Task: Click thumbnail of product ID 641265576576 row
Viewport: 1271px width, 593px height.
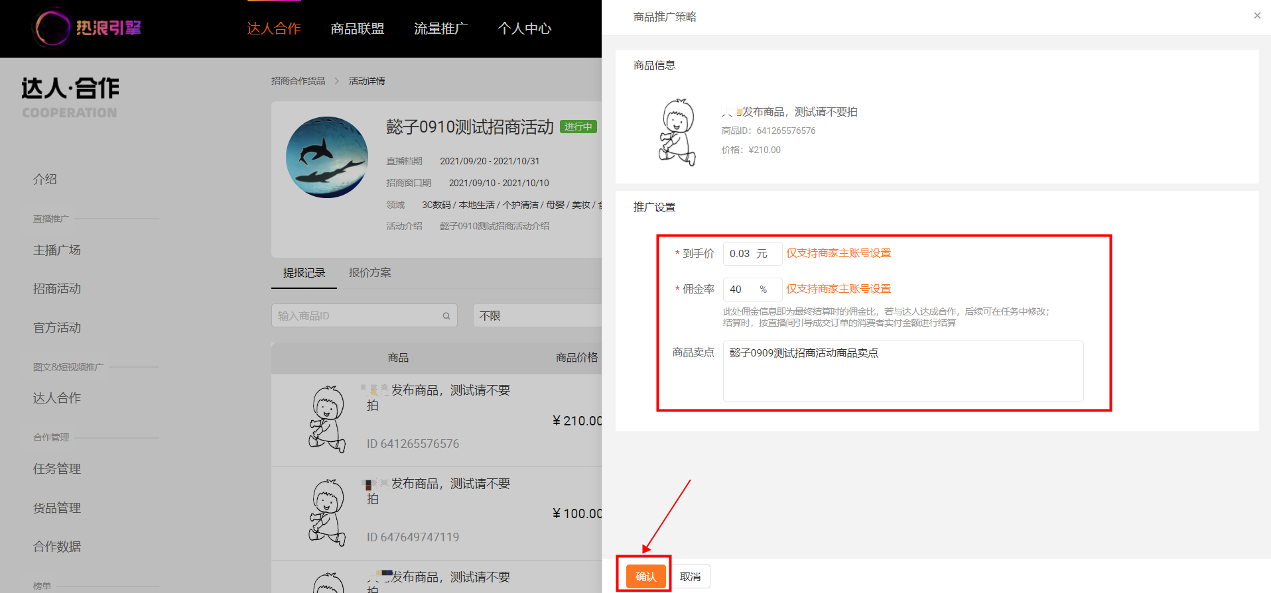Action: coord(328,419)
